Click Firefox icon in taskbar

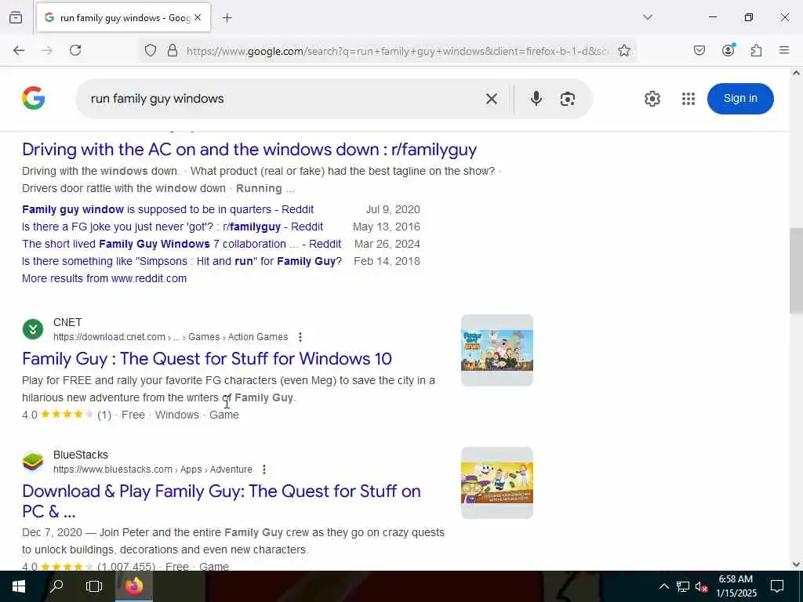134,586
